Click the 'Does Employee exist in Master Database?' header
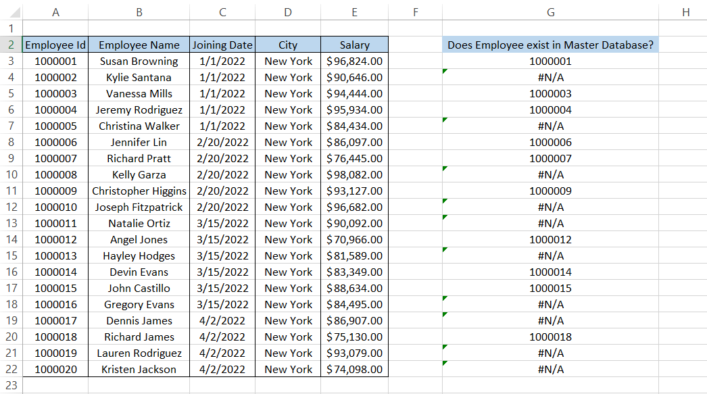707x394 pixels. click(x=550, y=45)
